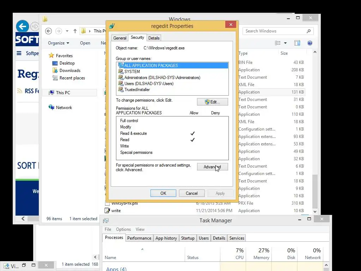Click the Desktop icon in Favorites

coord(55,63)
